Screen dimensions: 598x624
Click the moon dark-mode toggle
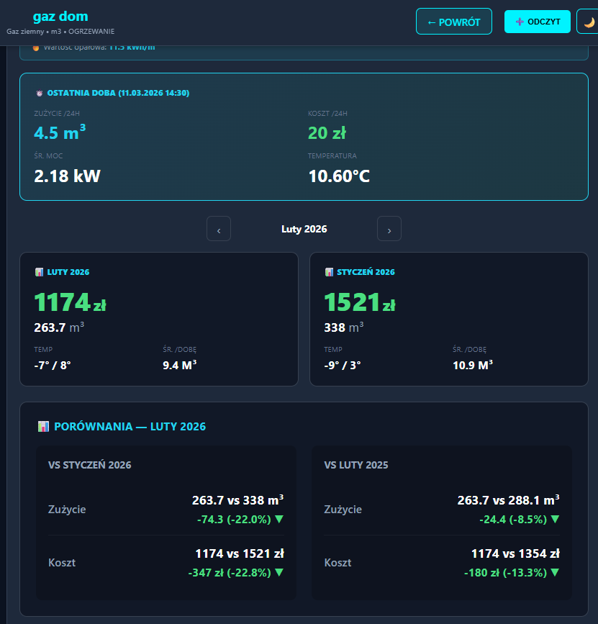pyautogui.click(x=588, y=22)
